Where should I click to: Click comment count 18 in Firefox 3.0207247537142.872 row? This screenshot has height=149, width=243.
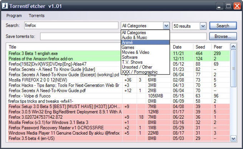coord(141,117)
